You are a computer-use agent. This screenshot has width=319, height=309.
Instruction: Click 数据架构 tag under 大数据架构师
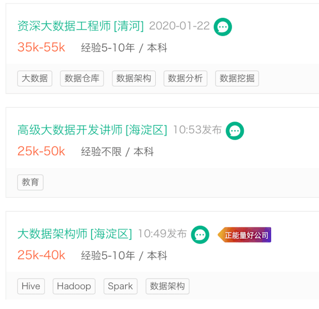167,286
